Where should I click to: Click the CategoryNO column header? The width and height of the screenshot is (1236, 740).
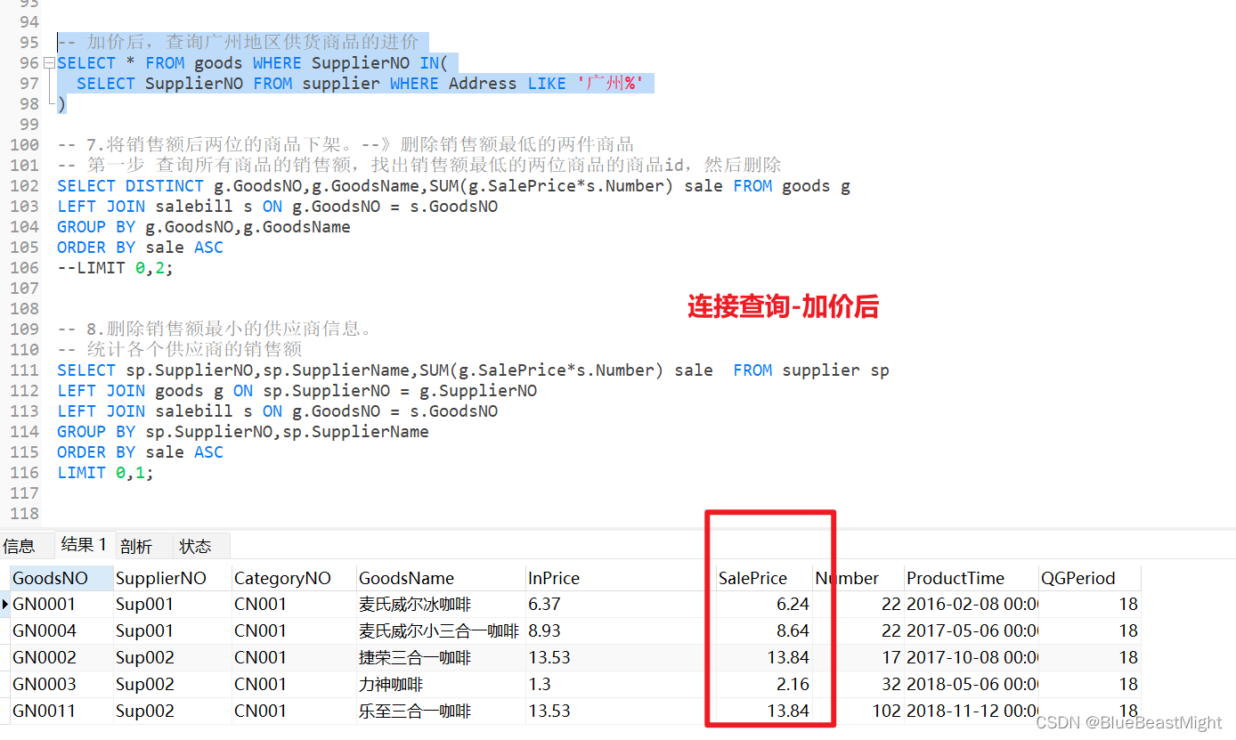(294, 578)
